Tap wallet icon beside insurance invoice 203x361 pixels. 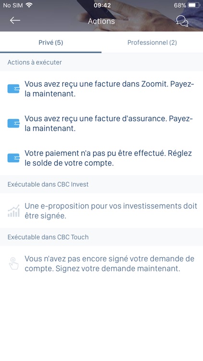[13, 123]
